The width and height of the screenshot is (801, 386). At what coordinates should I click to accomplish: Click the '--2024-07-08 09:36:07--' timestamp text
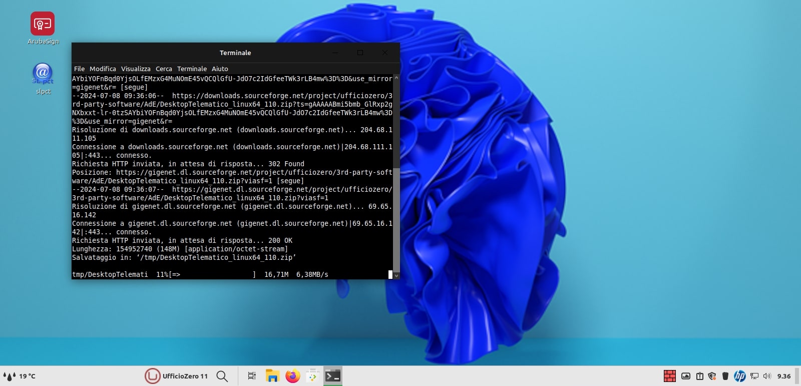pos(118,189)
